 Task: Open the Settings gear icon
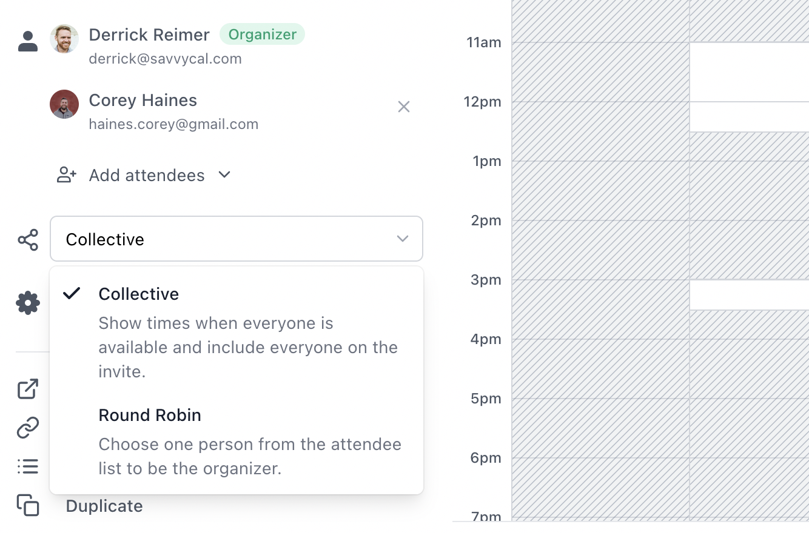point(27,303)
